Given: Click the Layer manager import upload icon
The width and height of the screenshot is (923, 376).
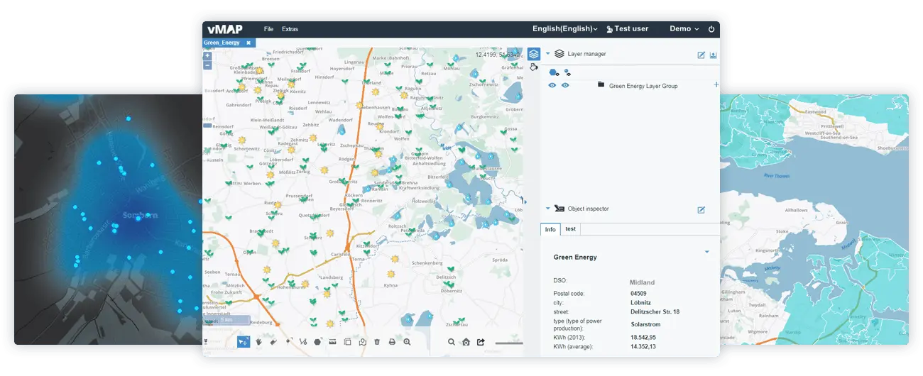Looking at the screenshot, I should tap(714, 55).
